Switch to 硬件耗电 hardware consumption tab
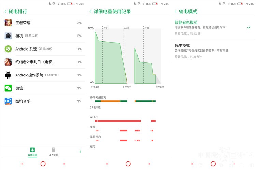Image resolution: width=256 pixels, height=170 pixels. click(x=53, y=152)
